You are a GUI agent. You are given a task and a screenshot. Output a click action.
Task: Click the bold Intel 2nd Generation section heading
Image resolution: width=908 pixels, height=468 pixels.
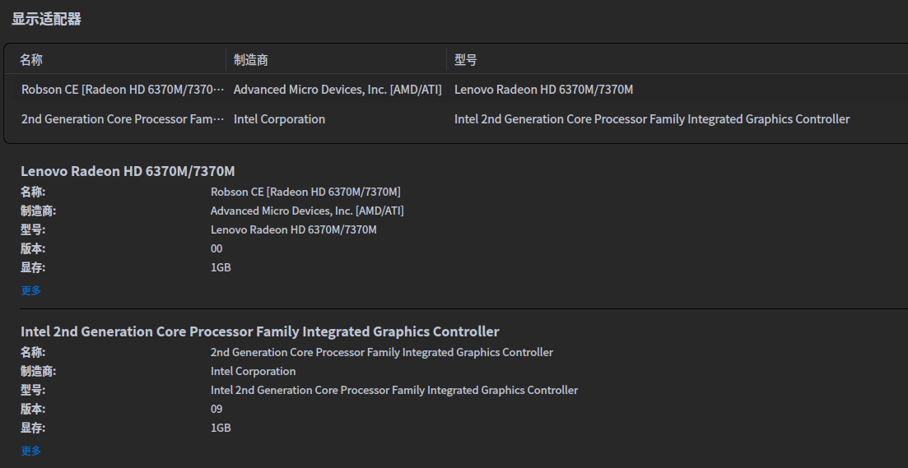(x=259, y=331)
